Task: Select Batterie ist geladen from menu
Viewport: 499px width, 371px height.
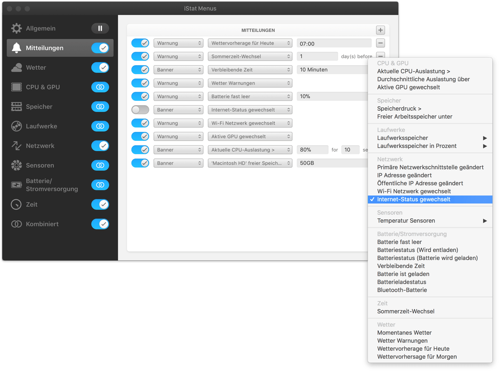Action: click(x=403, y=274)
